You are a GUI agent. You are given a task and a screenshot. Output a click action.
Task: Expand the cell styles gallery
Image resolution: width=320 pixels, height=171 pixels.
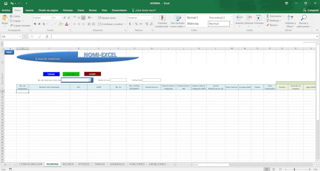pos(232,25)
